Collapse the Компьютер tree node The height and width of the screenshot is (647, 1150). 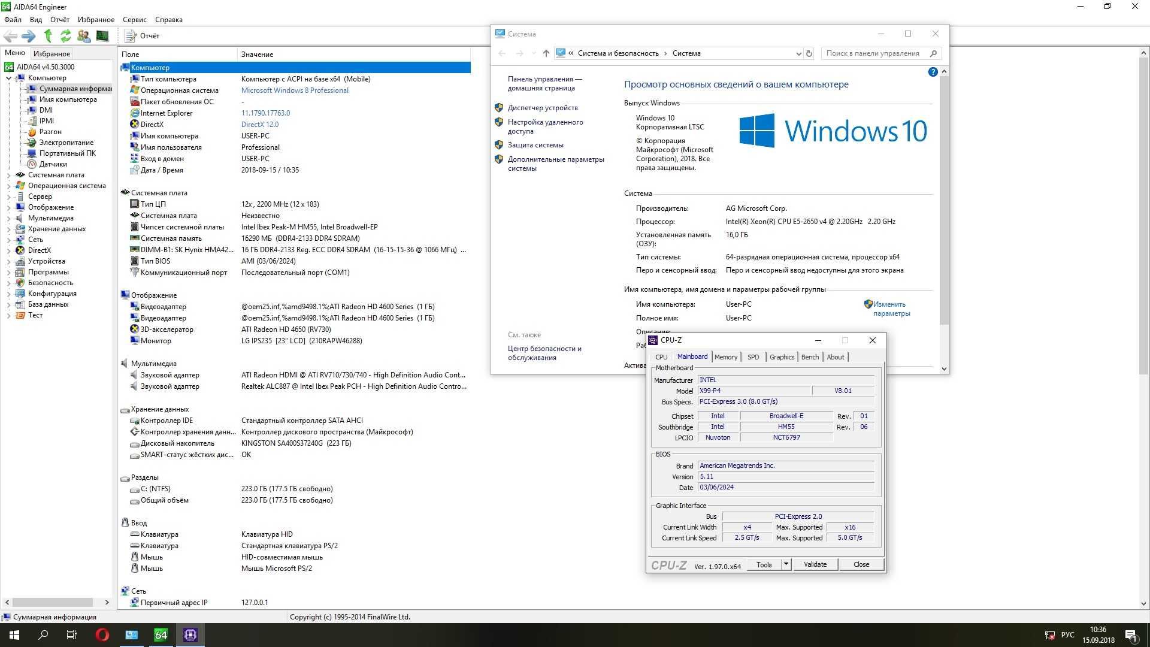(8, 78)
